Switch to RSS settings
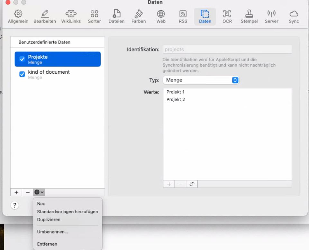This screenshot has width=309, height=250. coord(183,17)
